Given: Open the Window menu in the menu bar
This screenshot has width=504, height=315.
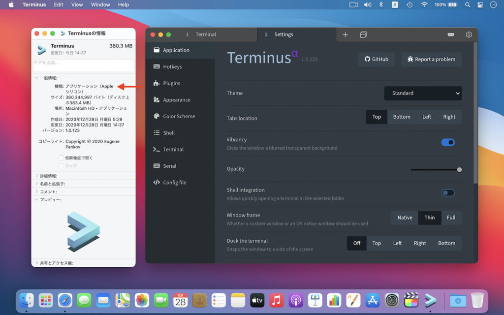Looking at the screenshot, I should (x=100, y=4).
